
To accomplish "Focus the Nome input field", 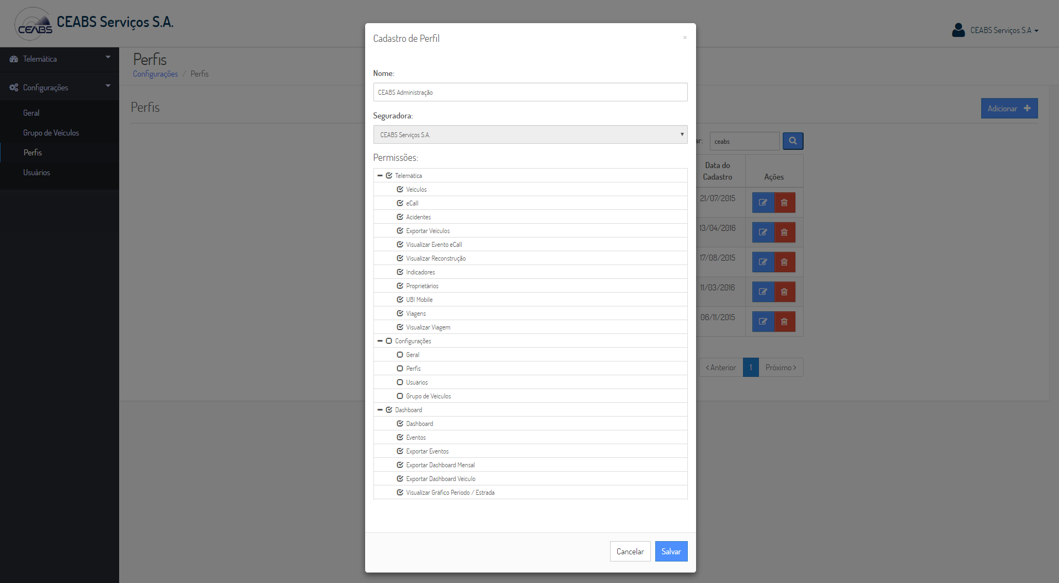I will pyautogui.click(x=530, y=92).
